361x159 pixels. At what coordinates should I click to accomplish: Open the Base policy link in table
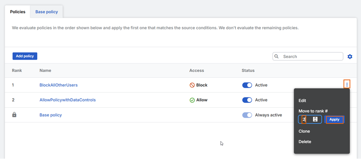[51, 115]
